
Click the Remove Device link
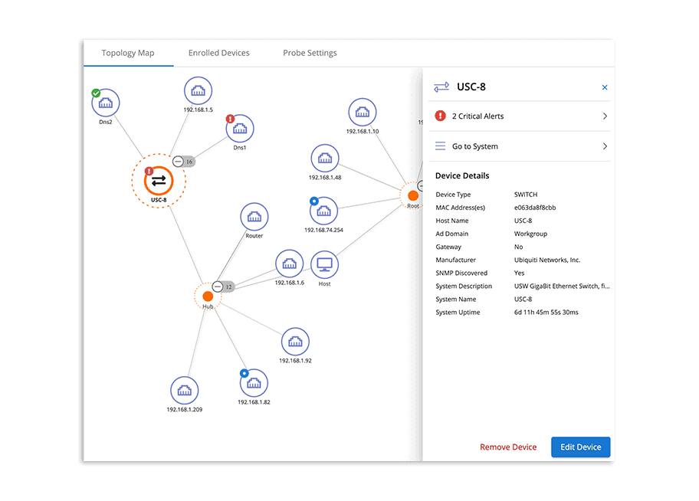point(508,447)
